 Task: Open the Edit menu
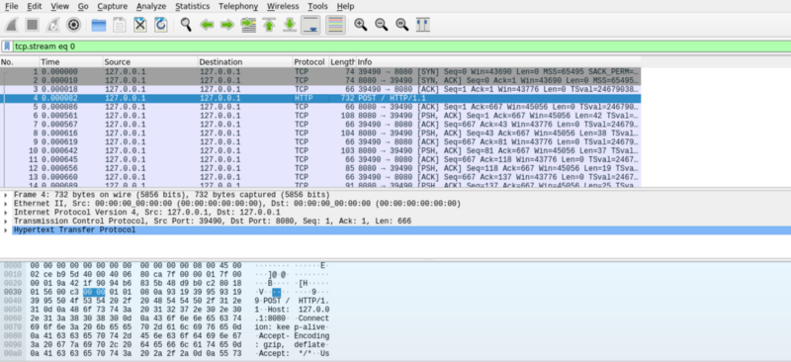tap(35, 7)
